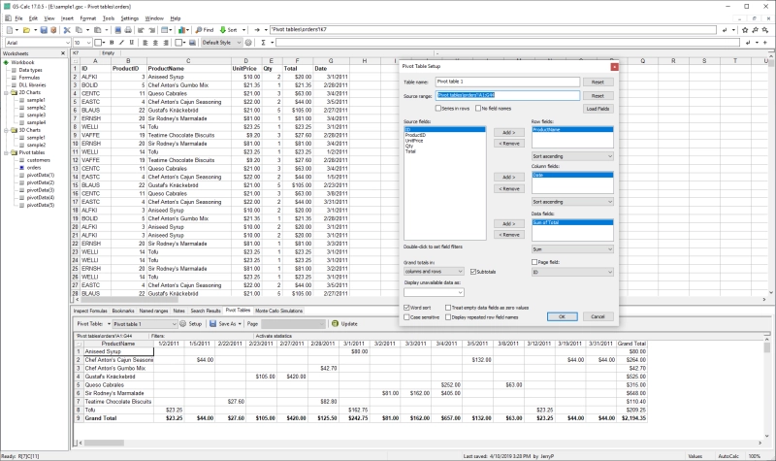Open the Default Style dropdown
776x461 pixels.
click(x=221, y=43)
